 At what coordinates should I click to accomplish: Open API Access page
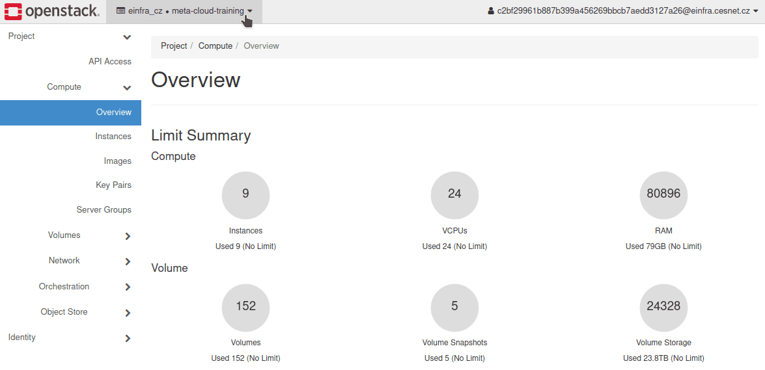[x=109, y=61]
